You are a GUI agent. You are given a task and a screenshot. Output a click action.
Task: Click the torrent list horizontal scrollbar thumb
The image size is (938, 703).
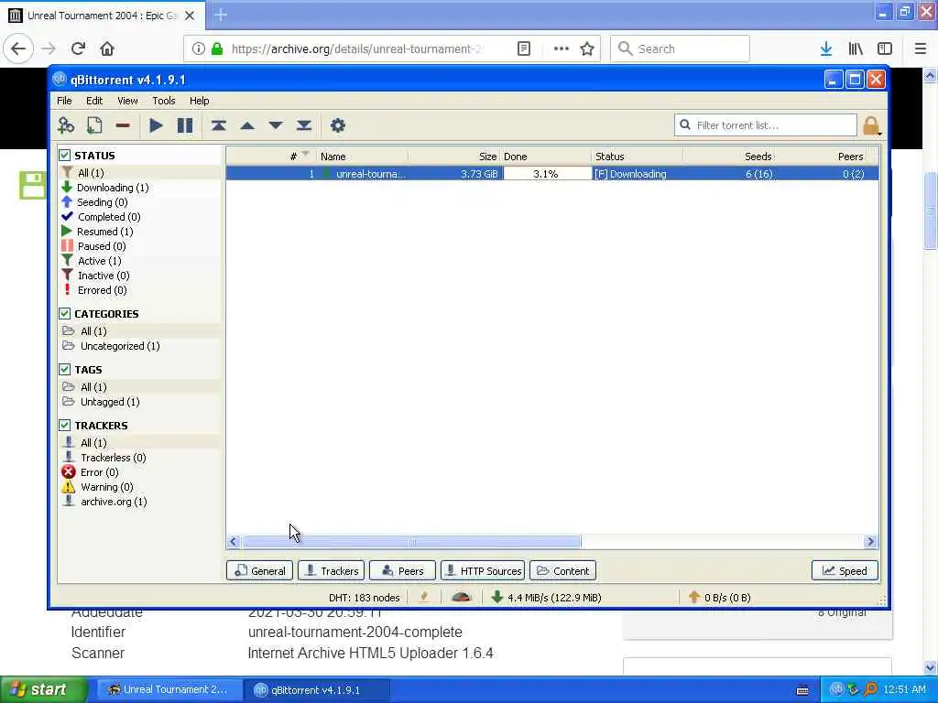(x=411, y=542)
